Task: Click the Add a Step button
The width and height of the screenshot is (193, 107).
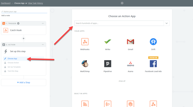Action: coord(24,82)
